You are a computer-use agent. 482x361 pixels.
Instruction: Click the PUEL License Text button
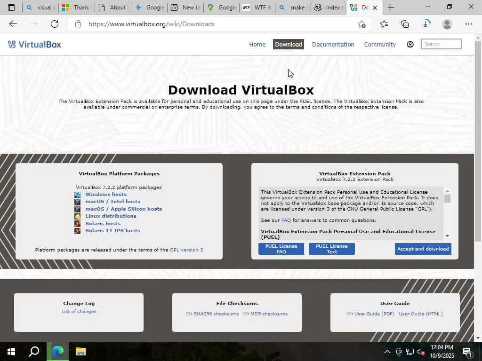click(332, 249)
